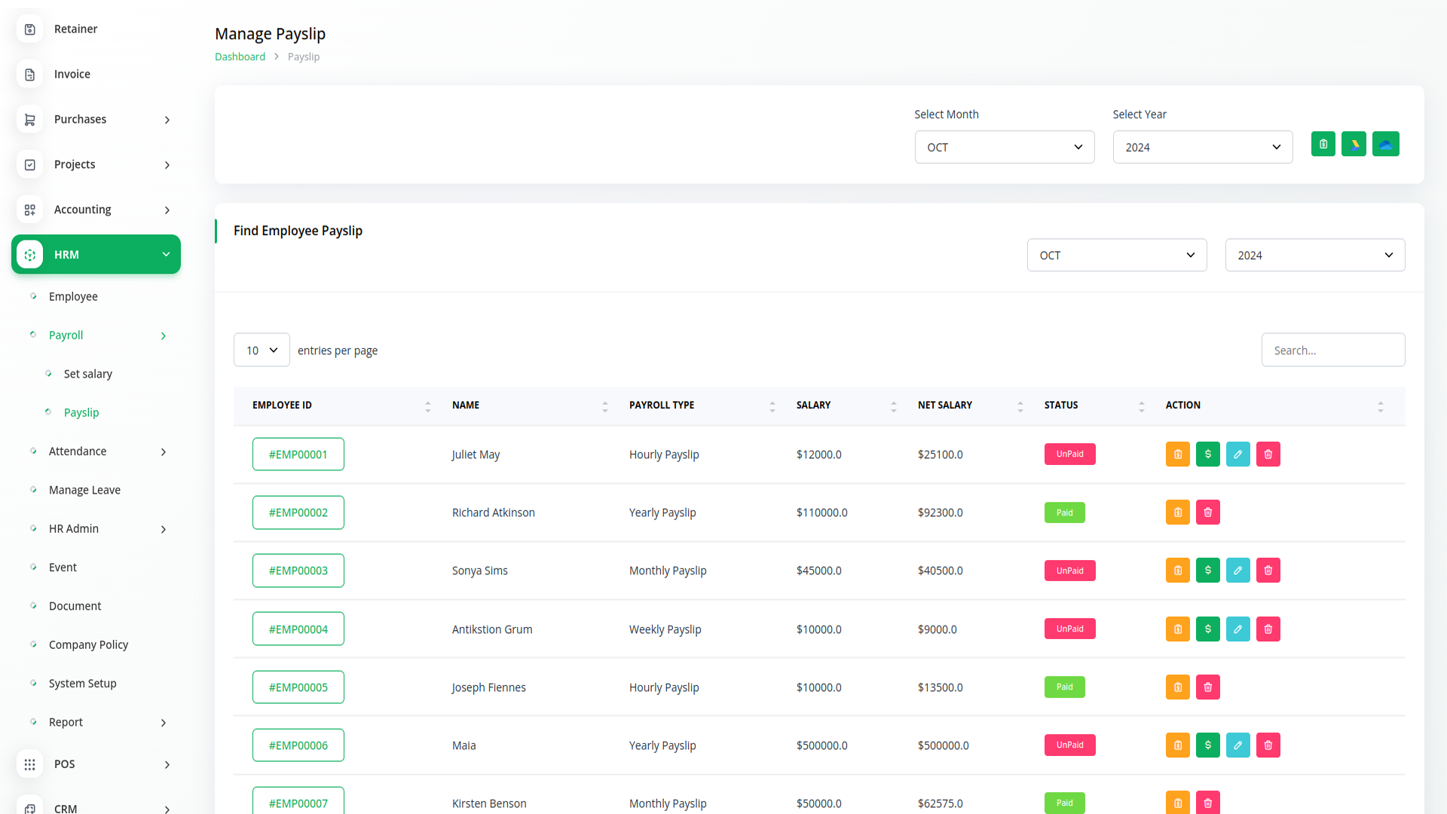Click the Retainer sidebar icon

[x=30, y=29]
